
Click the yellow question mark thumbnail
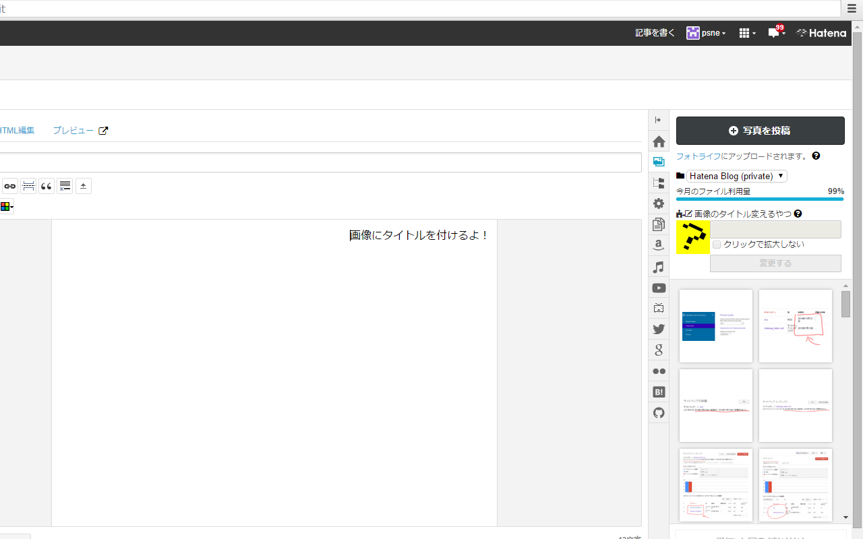(x=693, y=237)
